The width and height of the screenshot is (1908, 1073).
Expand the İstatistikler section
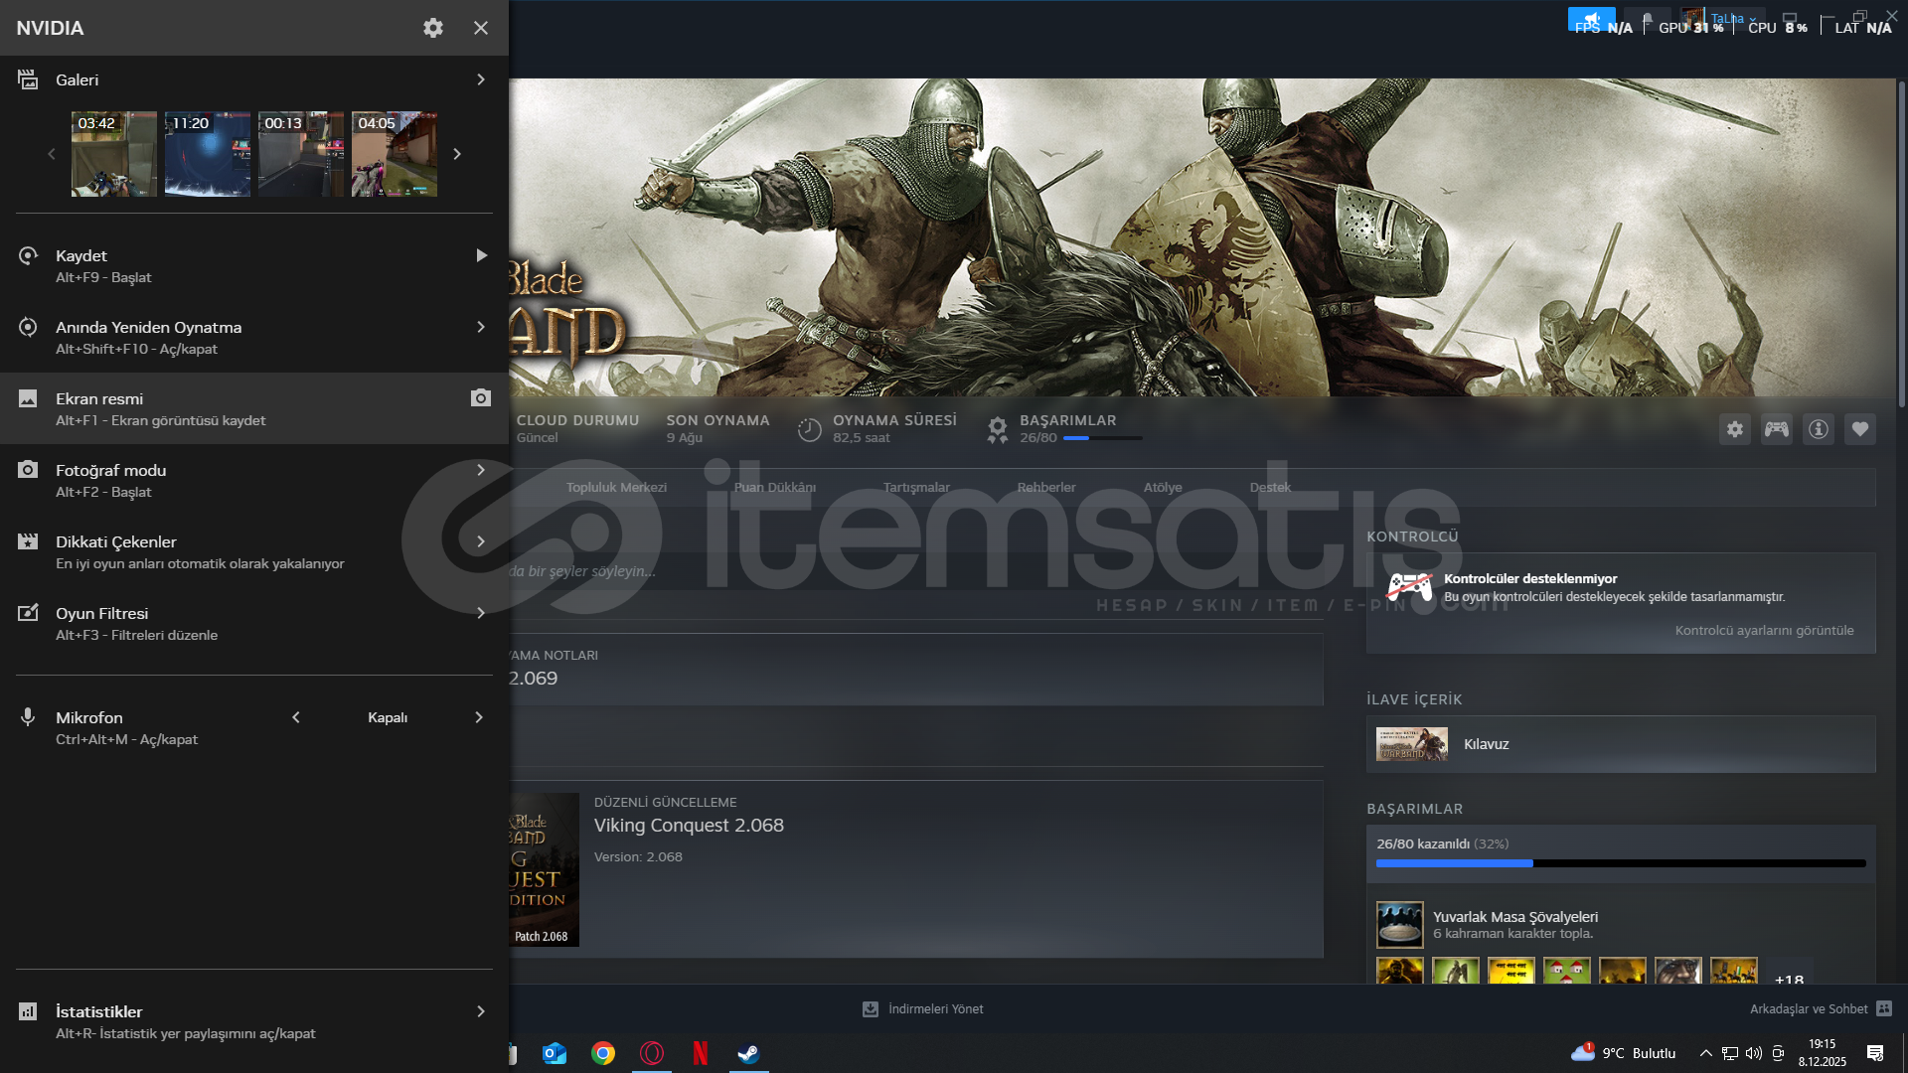[x=481, y=1011]
